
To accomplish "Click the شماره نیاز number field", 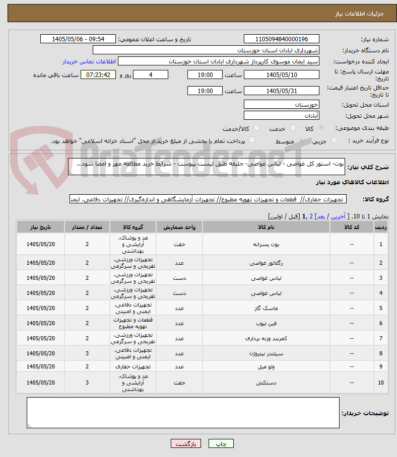I will click(282, 39).
